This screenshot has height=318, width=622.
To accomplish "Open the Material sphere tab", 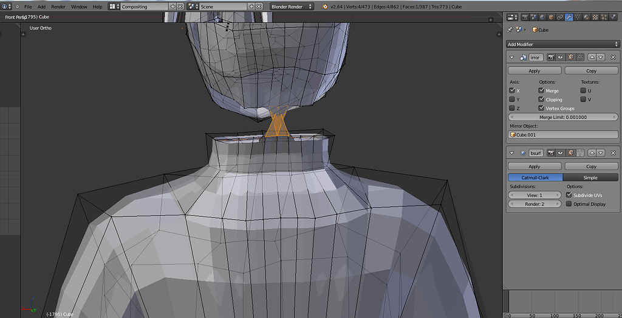I will (586, 17).
